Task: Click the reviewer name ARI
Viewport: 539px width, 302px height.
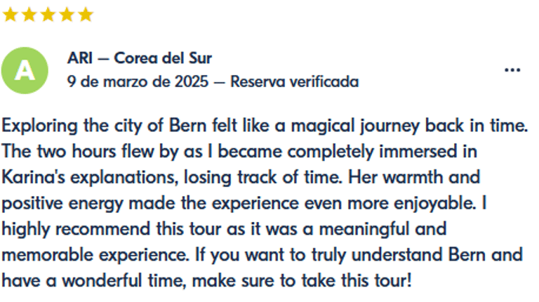Action: (80, 58)
